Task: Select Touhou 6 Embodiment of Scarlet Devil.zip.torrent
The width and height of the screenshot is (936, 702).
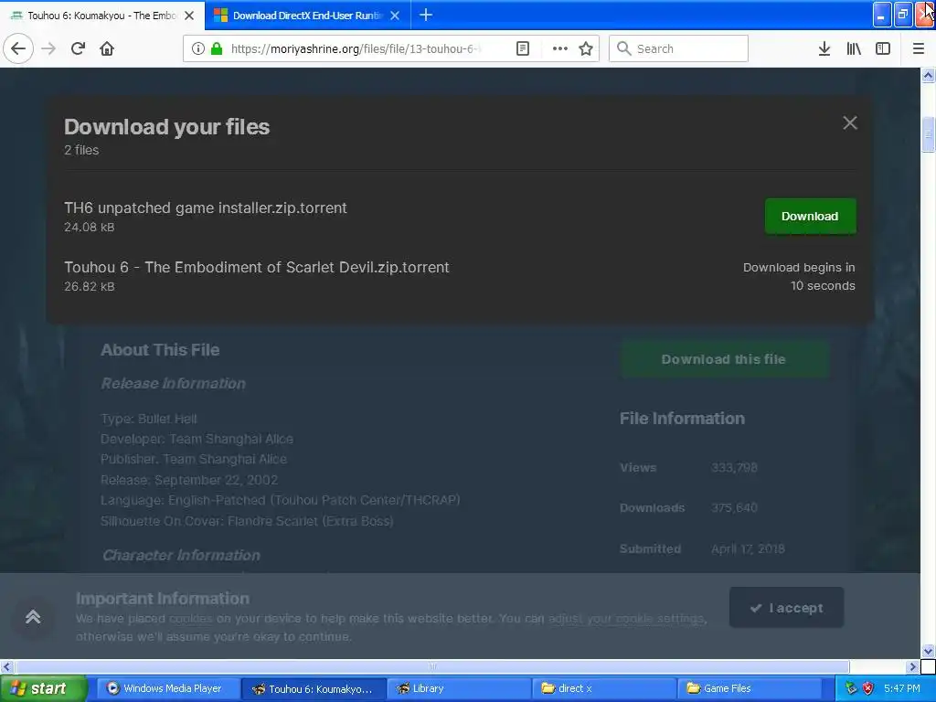Action: click(257, 267)
